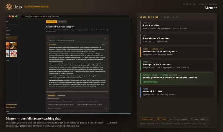Open Practice in the left sidebar

tap(8, 34)
